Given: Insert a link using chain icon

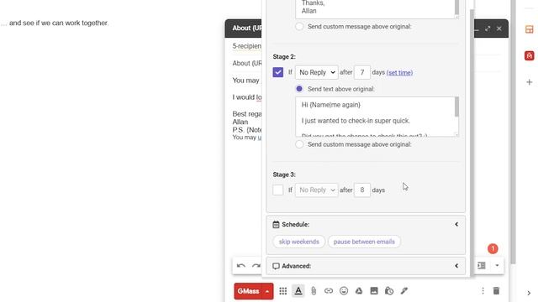Looking at the screenshot, I should 329,291.
